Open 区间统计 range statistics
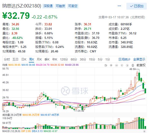This screenshot has height=133, width=149. click(124, 59)
